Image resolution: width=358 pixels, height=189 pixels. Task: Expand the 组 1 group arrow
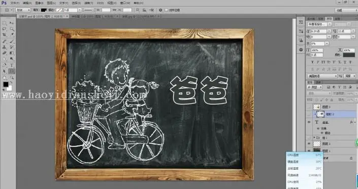pos(314,138)
